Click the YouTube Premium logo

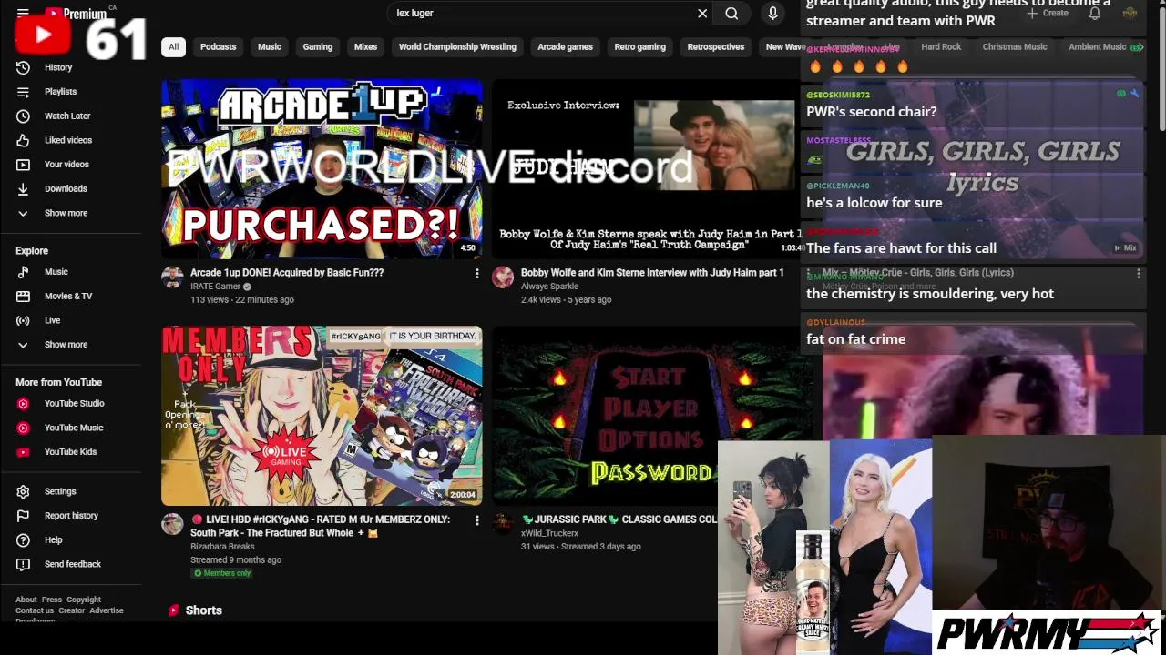pyautogui.click(x=77, y=14)
